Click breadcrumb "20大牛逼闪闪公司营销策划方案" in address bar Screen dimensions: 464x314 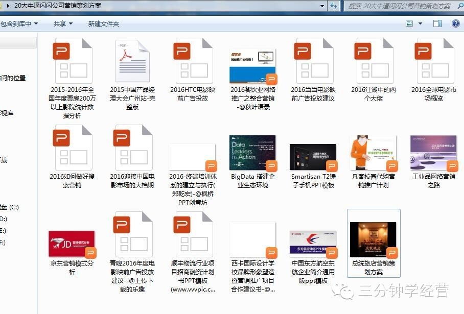click(56, 7)
